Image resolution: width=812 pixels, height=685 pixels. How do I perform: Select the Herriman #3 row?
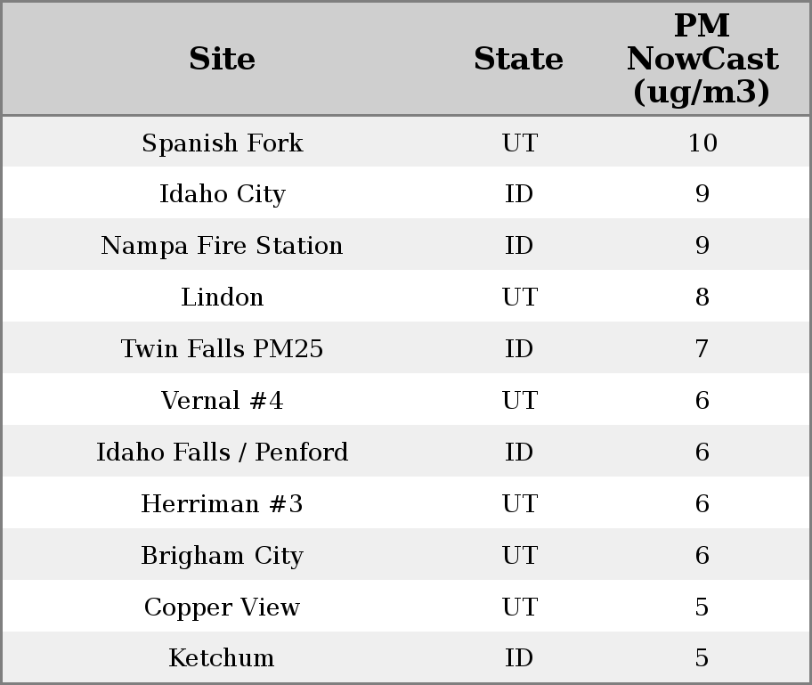(222, 504)
